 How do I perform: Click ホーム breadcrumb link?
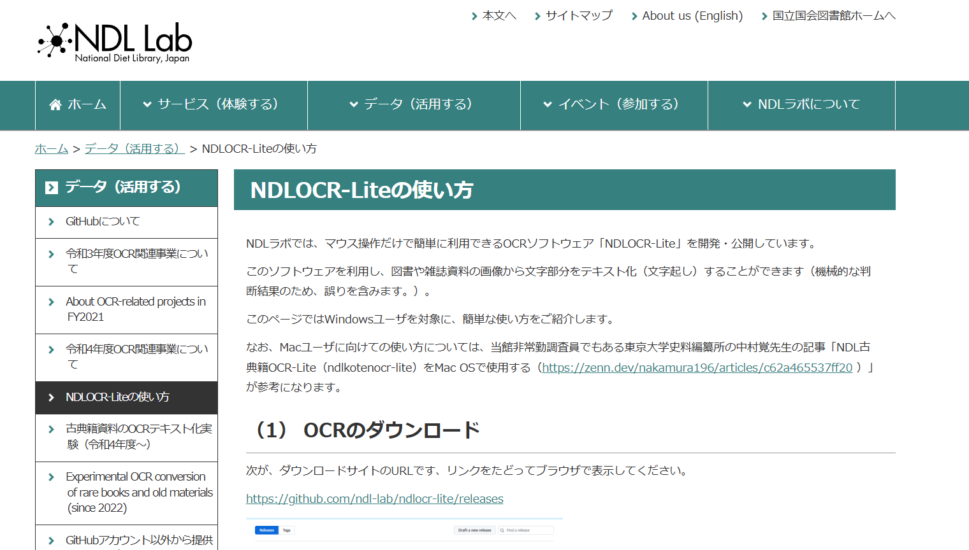[52, 149]
